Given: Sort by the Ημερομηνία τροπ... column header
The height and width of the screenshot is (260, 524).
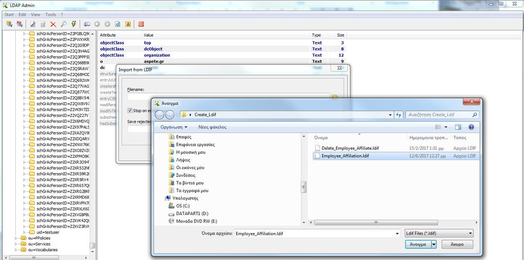Looking at the screenshot, I should pos(429,137).
